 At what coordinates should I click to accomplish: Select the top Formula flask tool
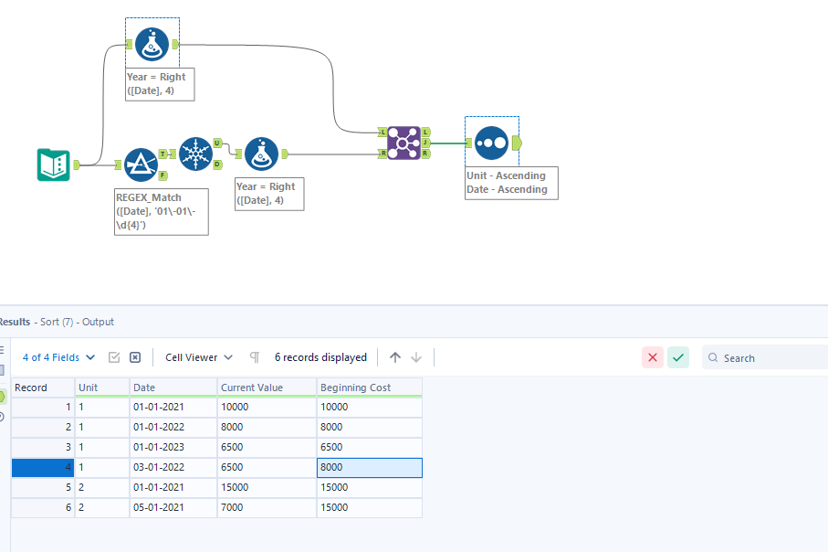coord(152,45)
